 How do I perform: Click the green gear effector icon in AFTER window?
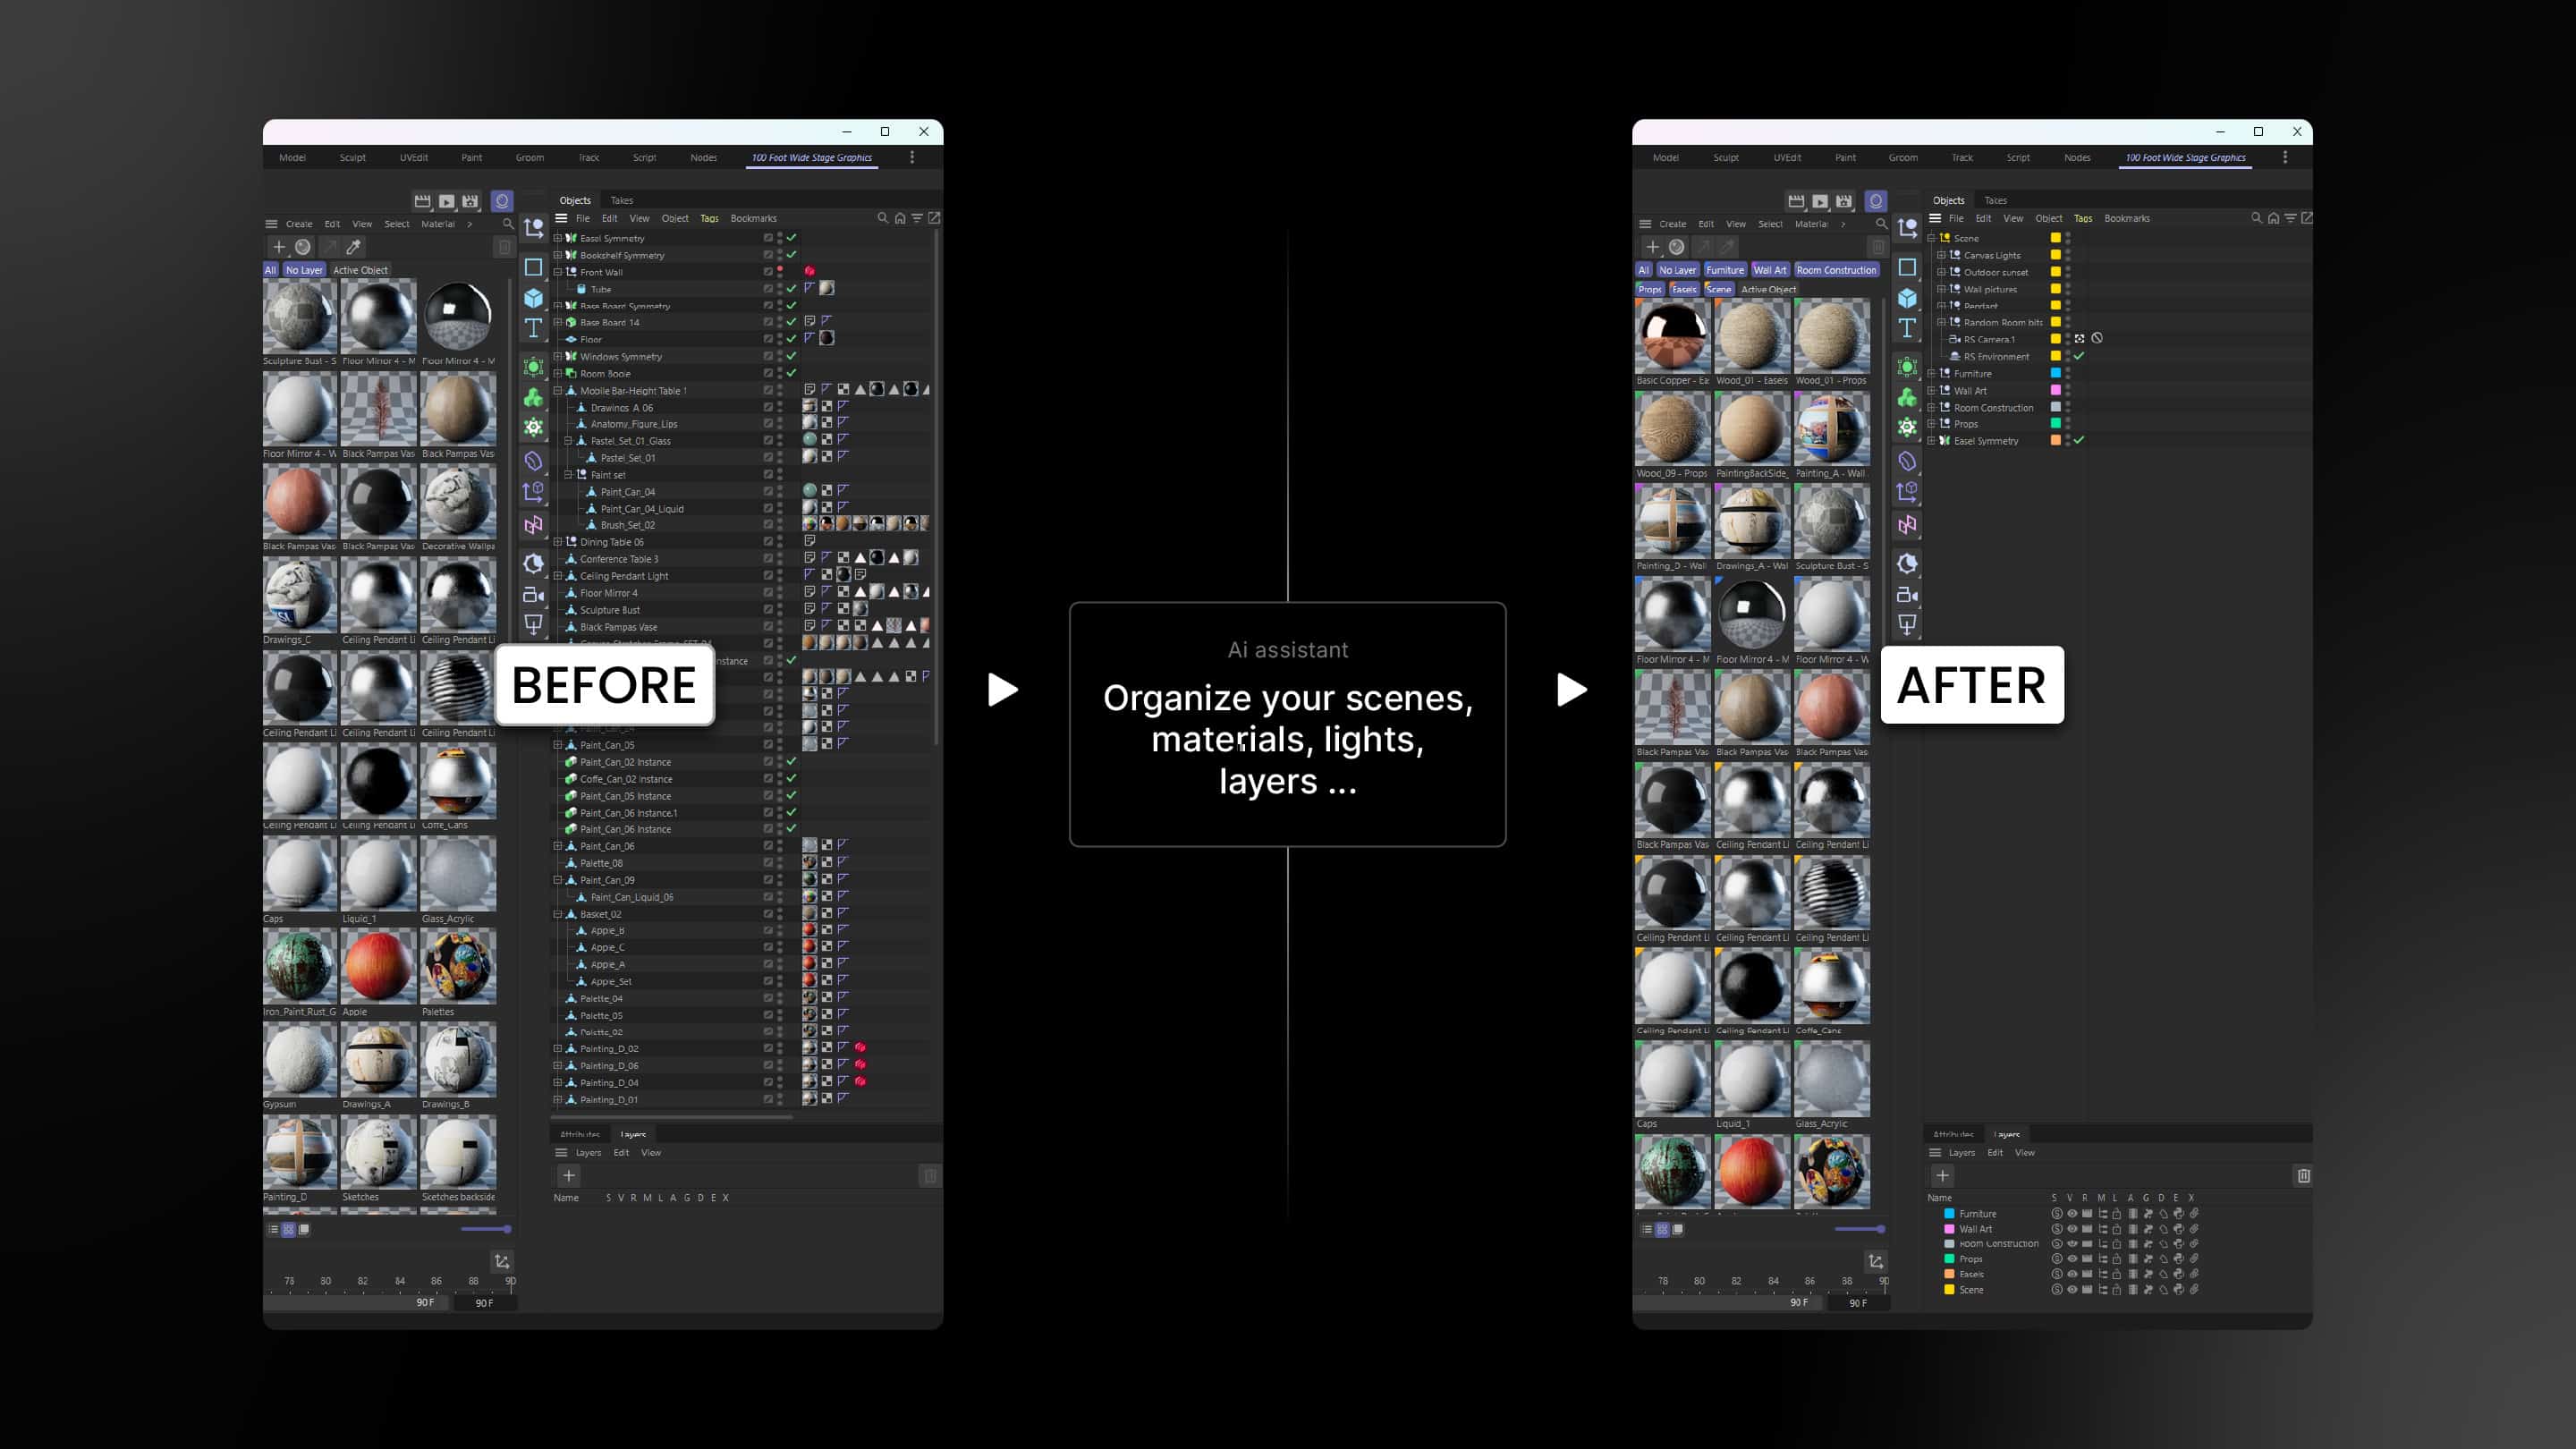tap(1907, 428)
